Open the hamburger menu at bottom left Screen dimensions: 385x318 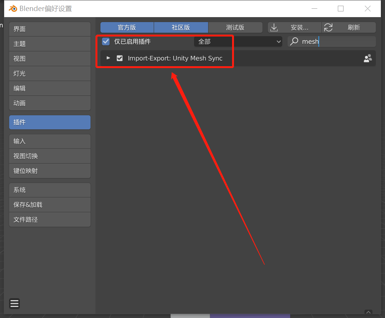pos(14,304)
